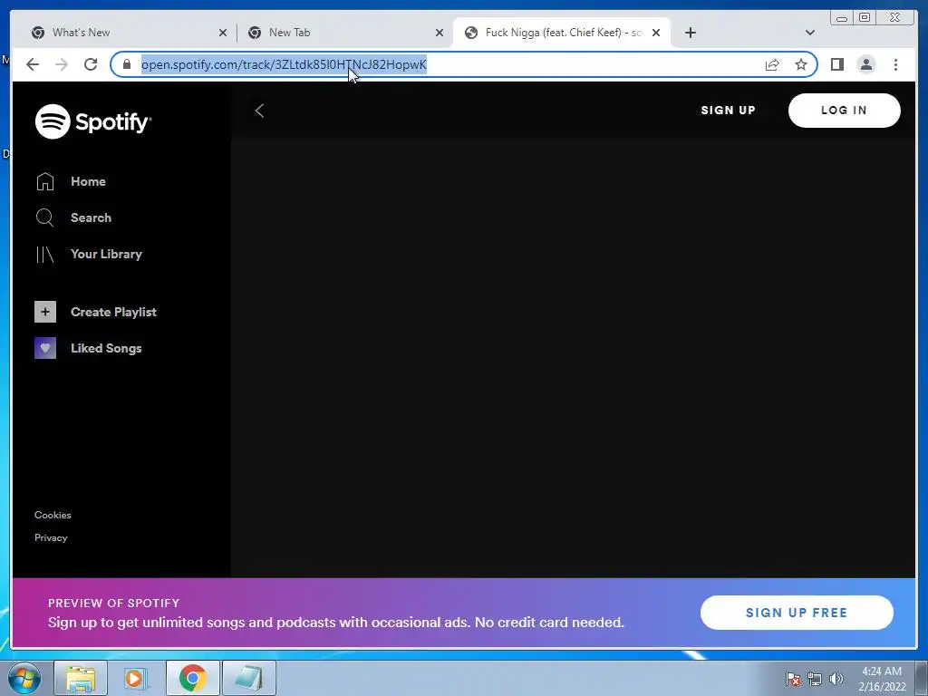Open the Privacy link
Screen dimensions: 928x696
pyautogui.click(x=51, y=537)
